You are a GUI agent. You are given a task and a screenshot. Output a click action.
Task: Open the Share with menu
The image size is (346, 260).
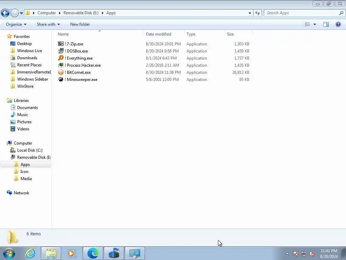(48, 24)
